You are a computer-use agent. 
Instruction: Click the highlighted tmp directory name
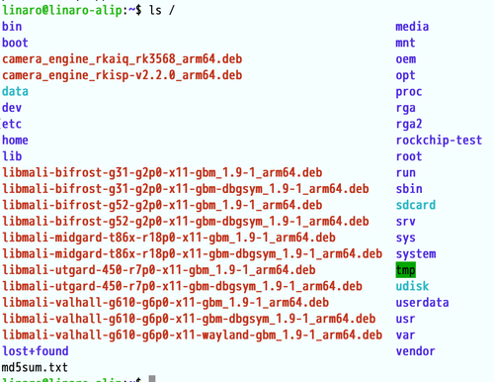[405, 270]
